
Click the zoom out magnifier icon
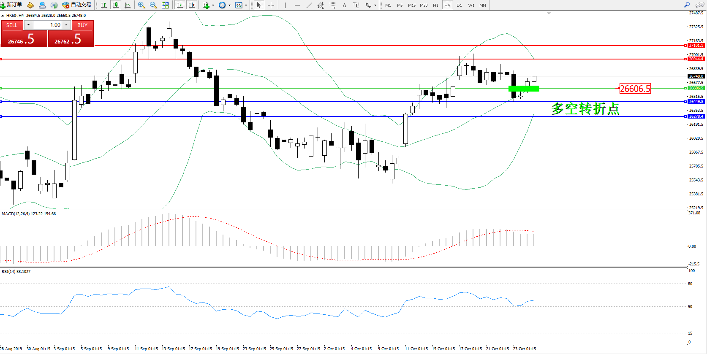(153, 5)
